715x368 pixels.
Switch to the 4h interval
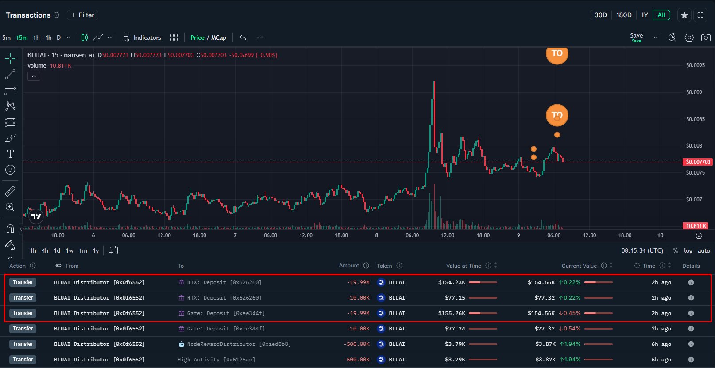(x=48, y=38)
